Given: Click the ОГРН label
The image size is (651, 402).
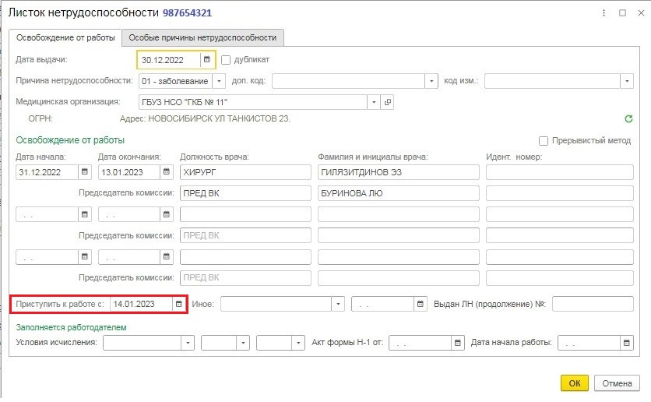Looking at the screenshot, I should pyautogui.click(x=40, y=118).
